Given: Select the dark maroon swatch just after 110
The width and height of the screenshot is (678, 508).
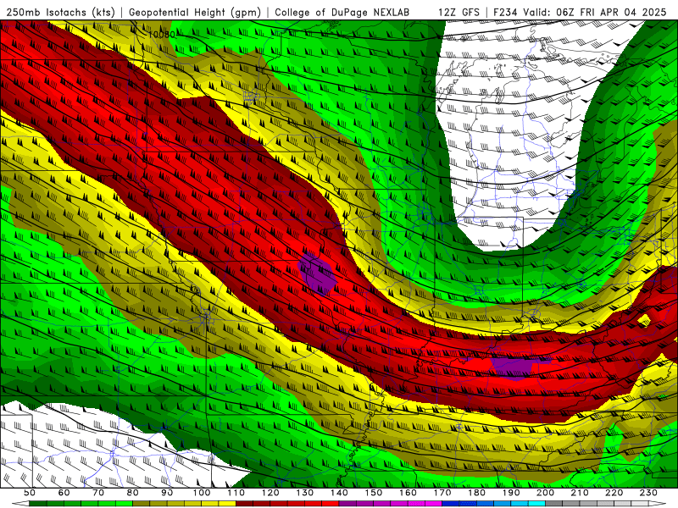Looking at the screenshot, I should [x=245, y=504].
